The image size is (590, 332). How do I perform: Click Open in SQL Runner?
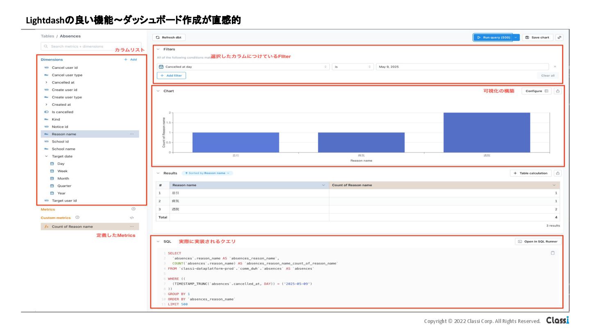click(x=538, y=241)
